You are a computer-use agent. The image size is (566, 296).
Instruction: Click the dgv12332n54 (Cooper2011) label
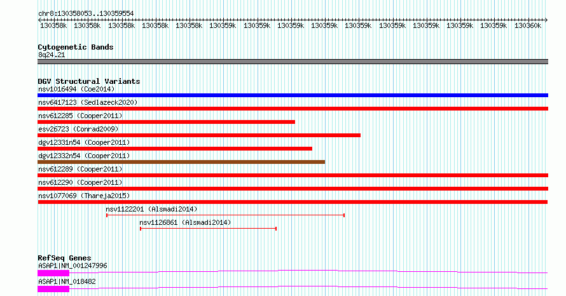click(x=84, y=156)
